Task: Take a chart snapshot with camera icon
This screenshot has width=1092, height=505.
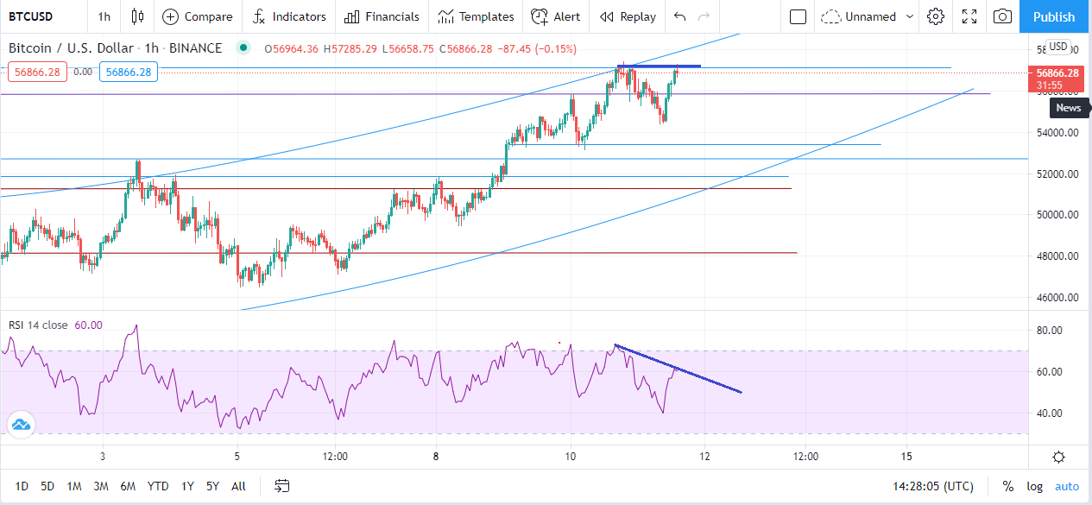Action: [1002, 16]
